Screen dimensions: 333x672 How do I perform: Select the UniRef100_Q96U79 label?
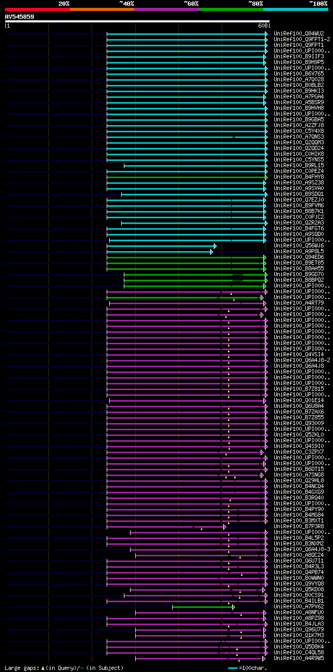[299, 629]
